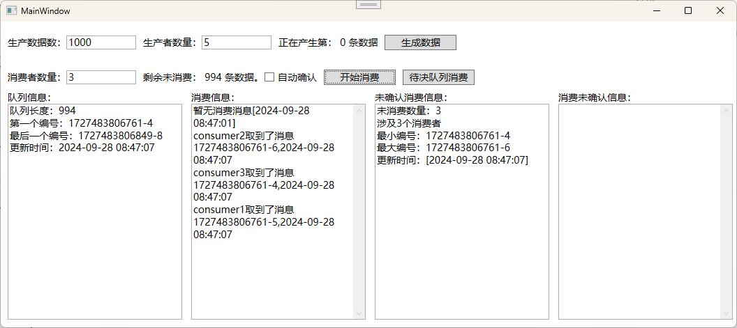Select the 消费者数量 input field containing 3
The image size is (737, 328).
(101, 77)
